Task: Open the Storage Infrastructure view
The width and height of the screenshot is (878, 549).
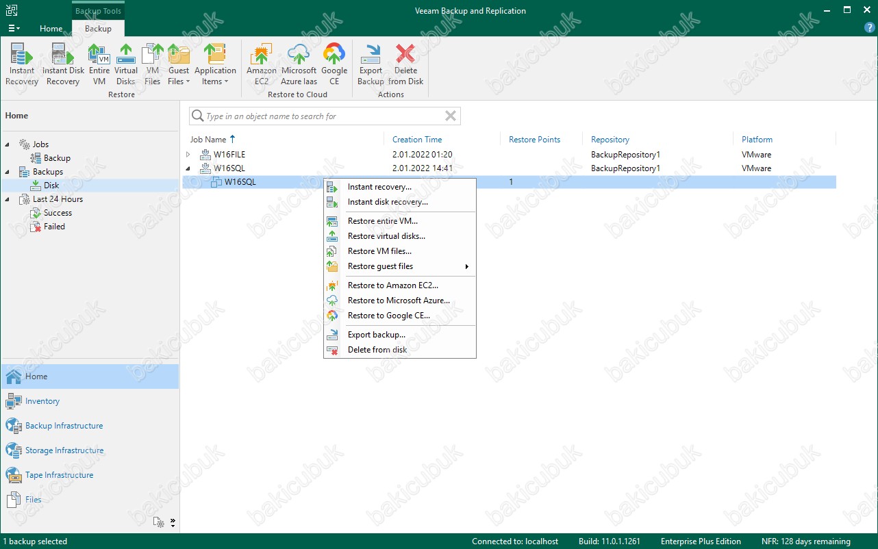Action: [90, 450]
